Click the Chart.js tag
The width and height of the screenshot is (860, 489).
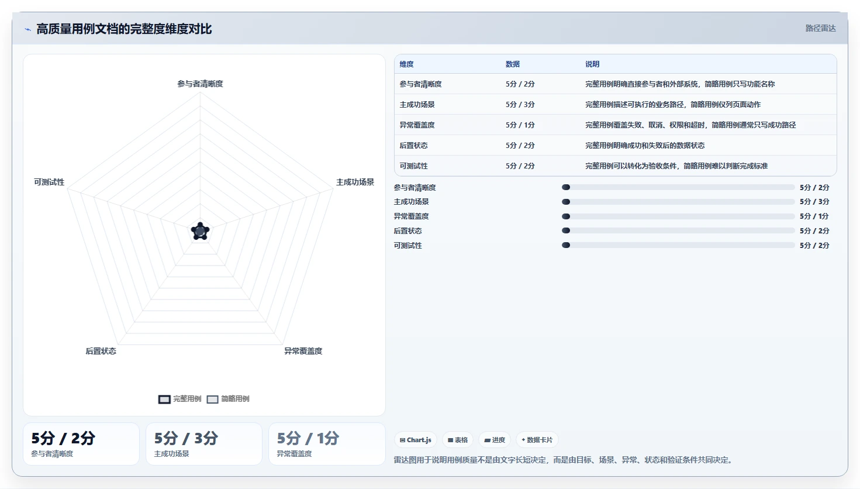point(416,440)
